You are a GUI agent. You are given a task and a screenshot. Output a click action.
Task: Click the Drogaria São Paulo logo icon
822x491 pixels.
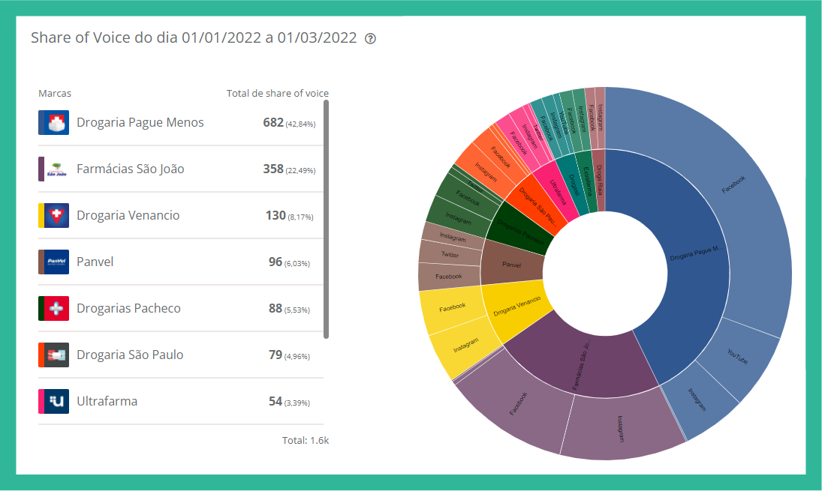click(54, 355)
